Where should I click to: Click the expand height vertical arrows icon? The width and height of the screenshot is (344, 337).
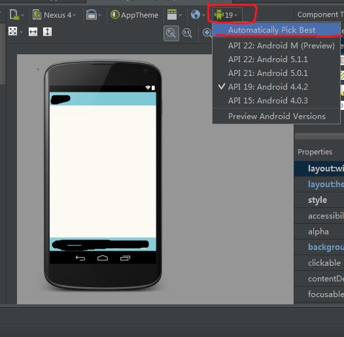coord(47,32)
